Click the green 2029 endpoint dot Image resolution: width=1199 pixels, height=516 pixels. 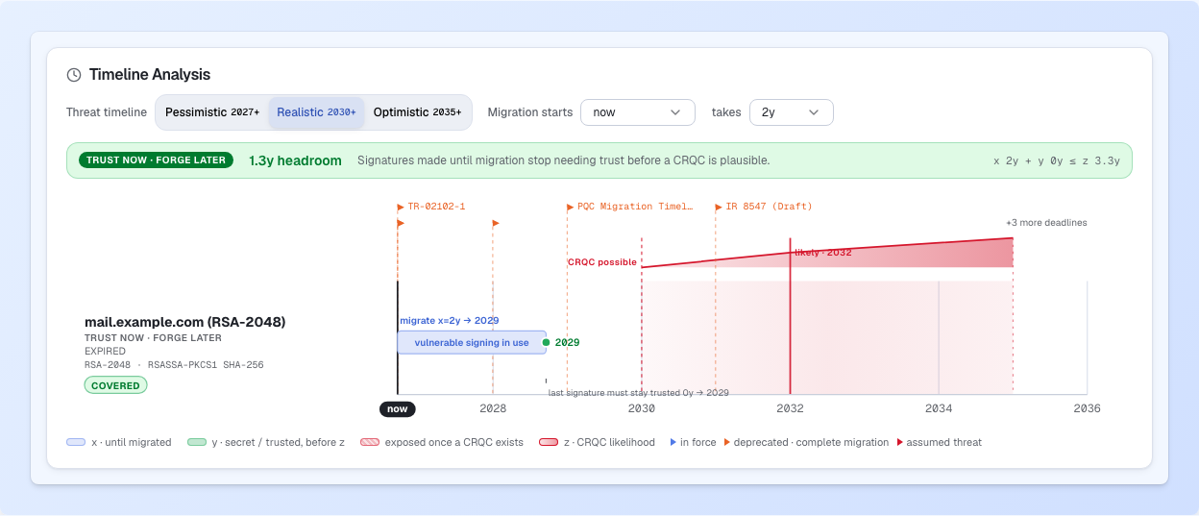[546, 342]
